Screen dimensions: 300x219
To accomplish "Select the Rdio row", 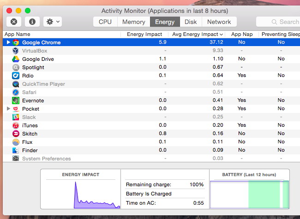I will [151, 76].
